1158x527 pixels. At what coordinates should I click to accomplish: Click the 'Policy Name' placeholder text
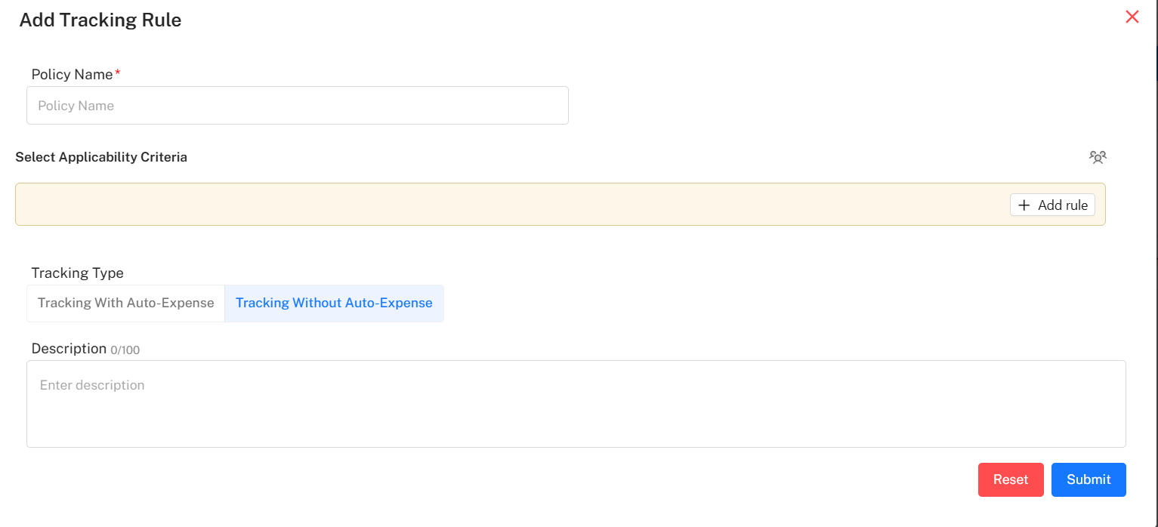[76, 106]
